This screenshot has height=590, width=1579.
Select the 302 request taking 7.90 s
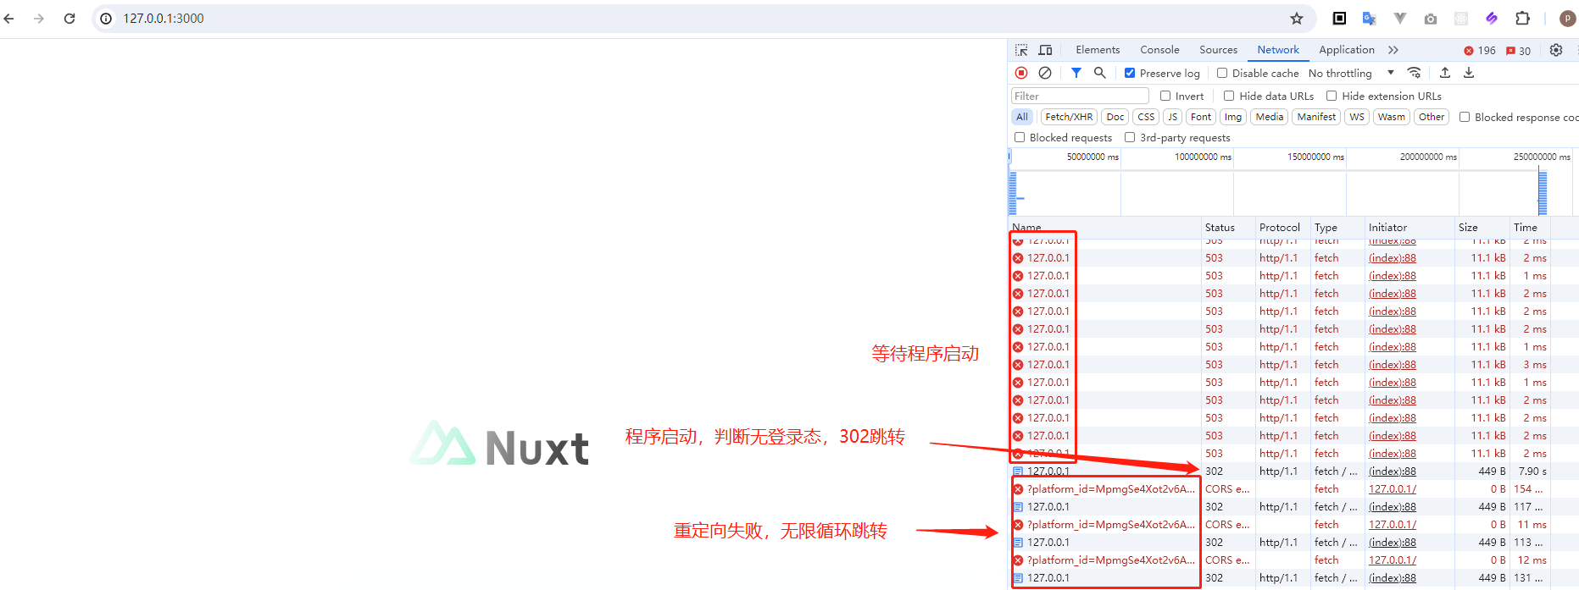tap(1293, 471)
